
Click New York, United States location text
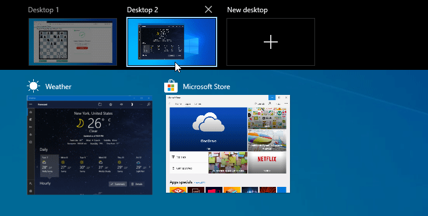[x=93, y=113]
